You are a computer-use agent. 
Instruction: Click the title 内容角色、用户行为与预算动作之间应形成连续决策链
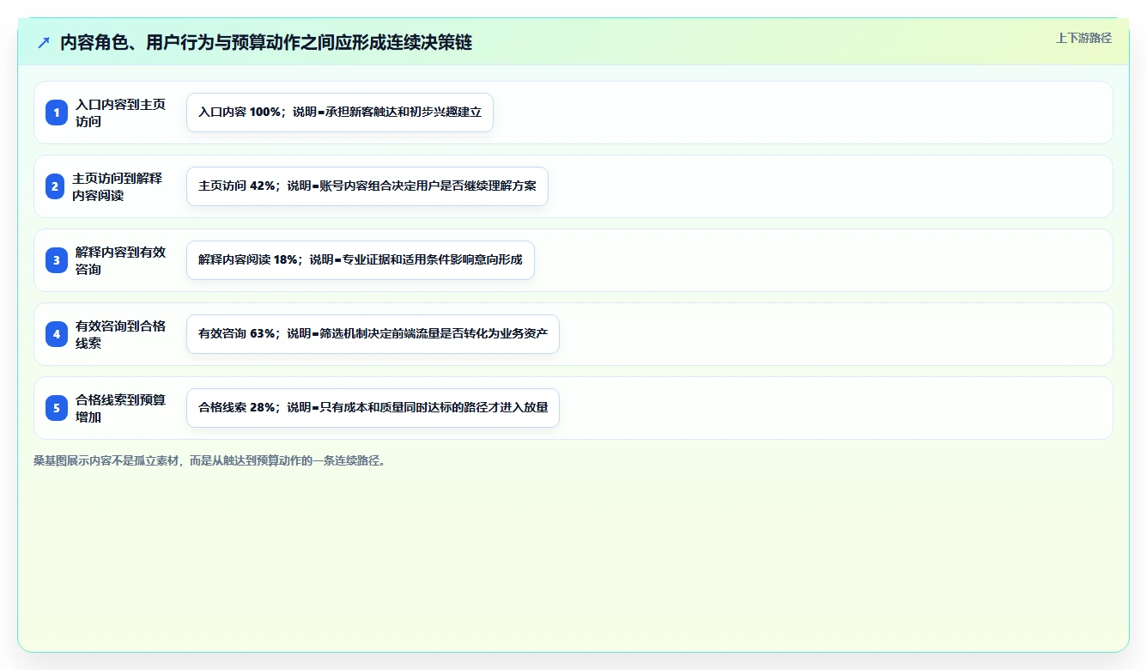pyautogui.click(x=266, y=42)
